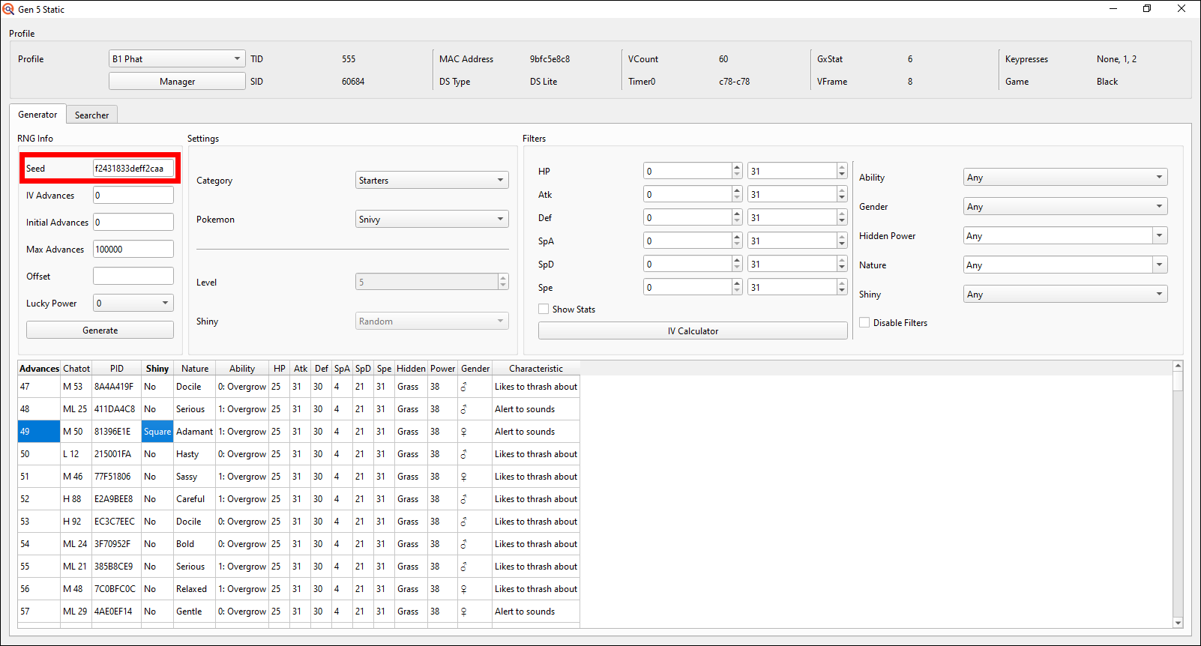The width and height of the screenshot is (1201, 646).
Task: Minimize the Gen 5 Static window
Action: click(1113, 9)
